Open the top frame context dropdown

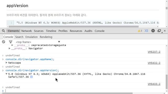(x=38, y=42)
